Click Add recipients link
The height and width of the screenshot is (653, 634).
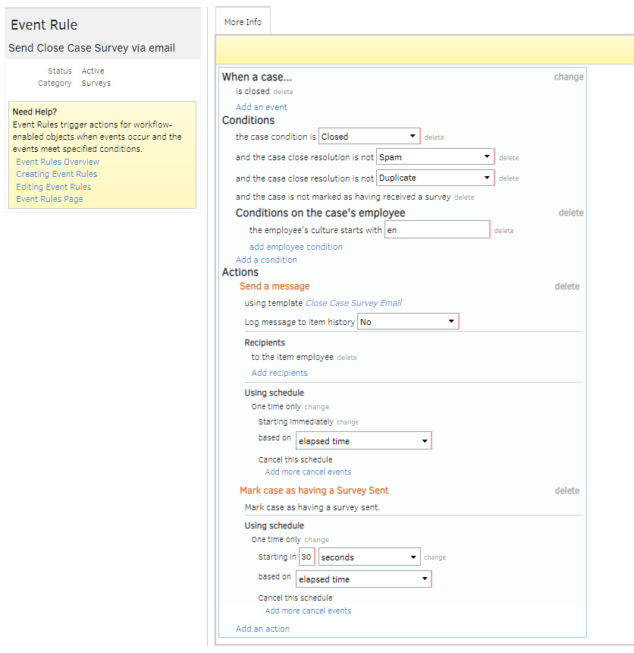pyautogui.click(x=279, y=373)
